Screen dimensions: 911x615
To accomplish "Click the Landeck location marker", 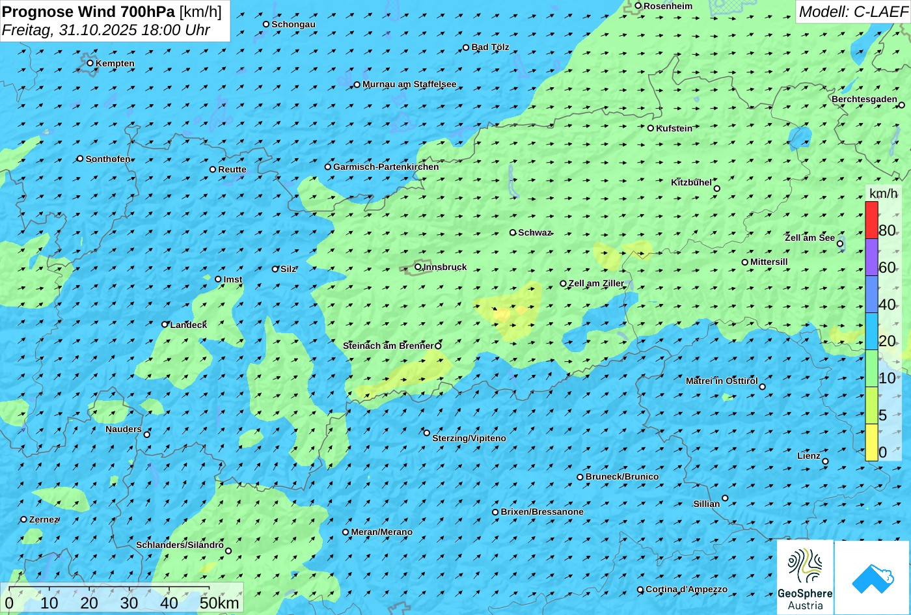I will pos(165,324).
